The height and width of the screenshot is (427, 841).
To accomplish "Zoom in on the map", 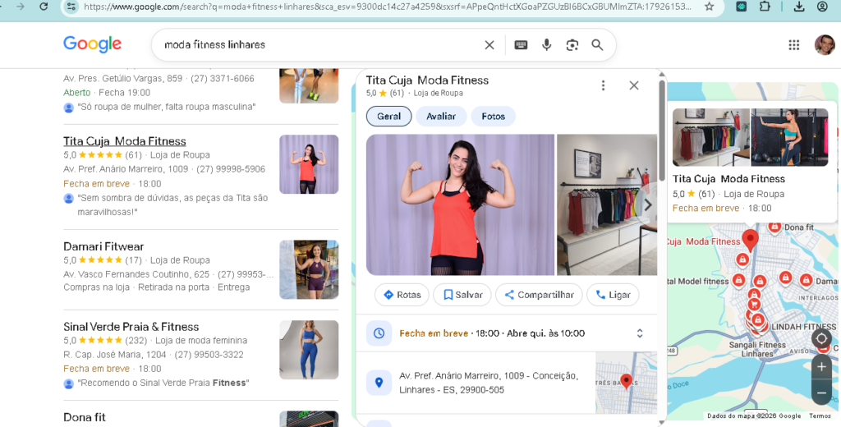I will (821, 367).
